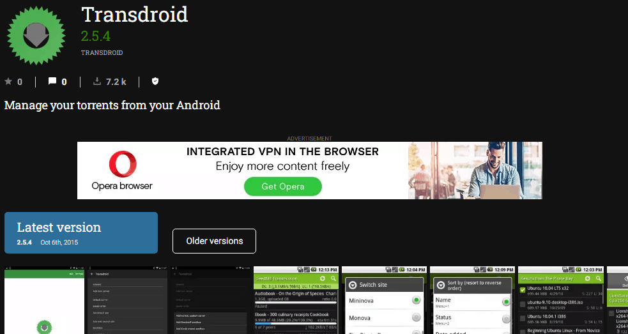Click the green Transdroid app logo
This screenshot has height=334, width=628.
coord(36,35)
